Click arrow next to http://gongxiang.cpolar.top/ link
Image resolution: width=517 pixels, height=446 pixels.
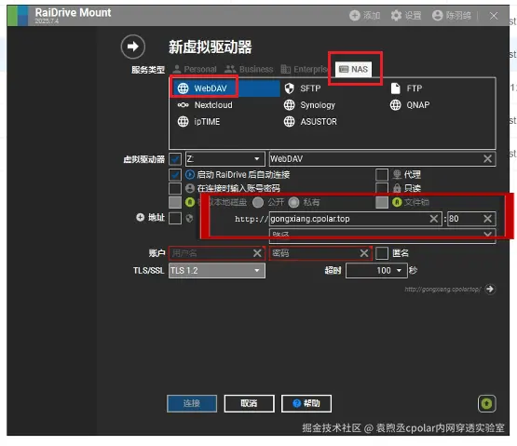(x=490, y=289)
